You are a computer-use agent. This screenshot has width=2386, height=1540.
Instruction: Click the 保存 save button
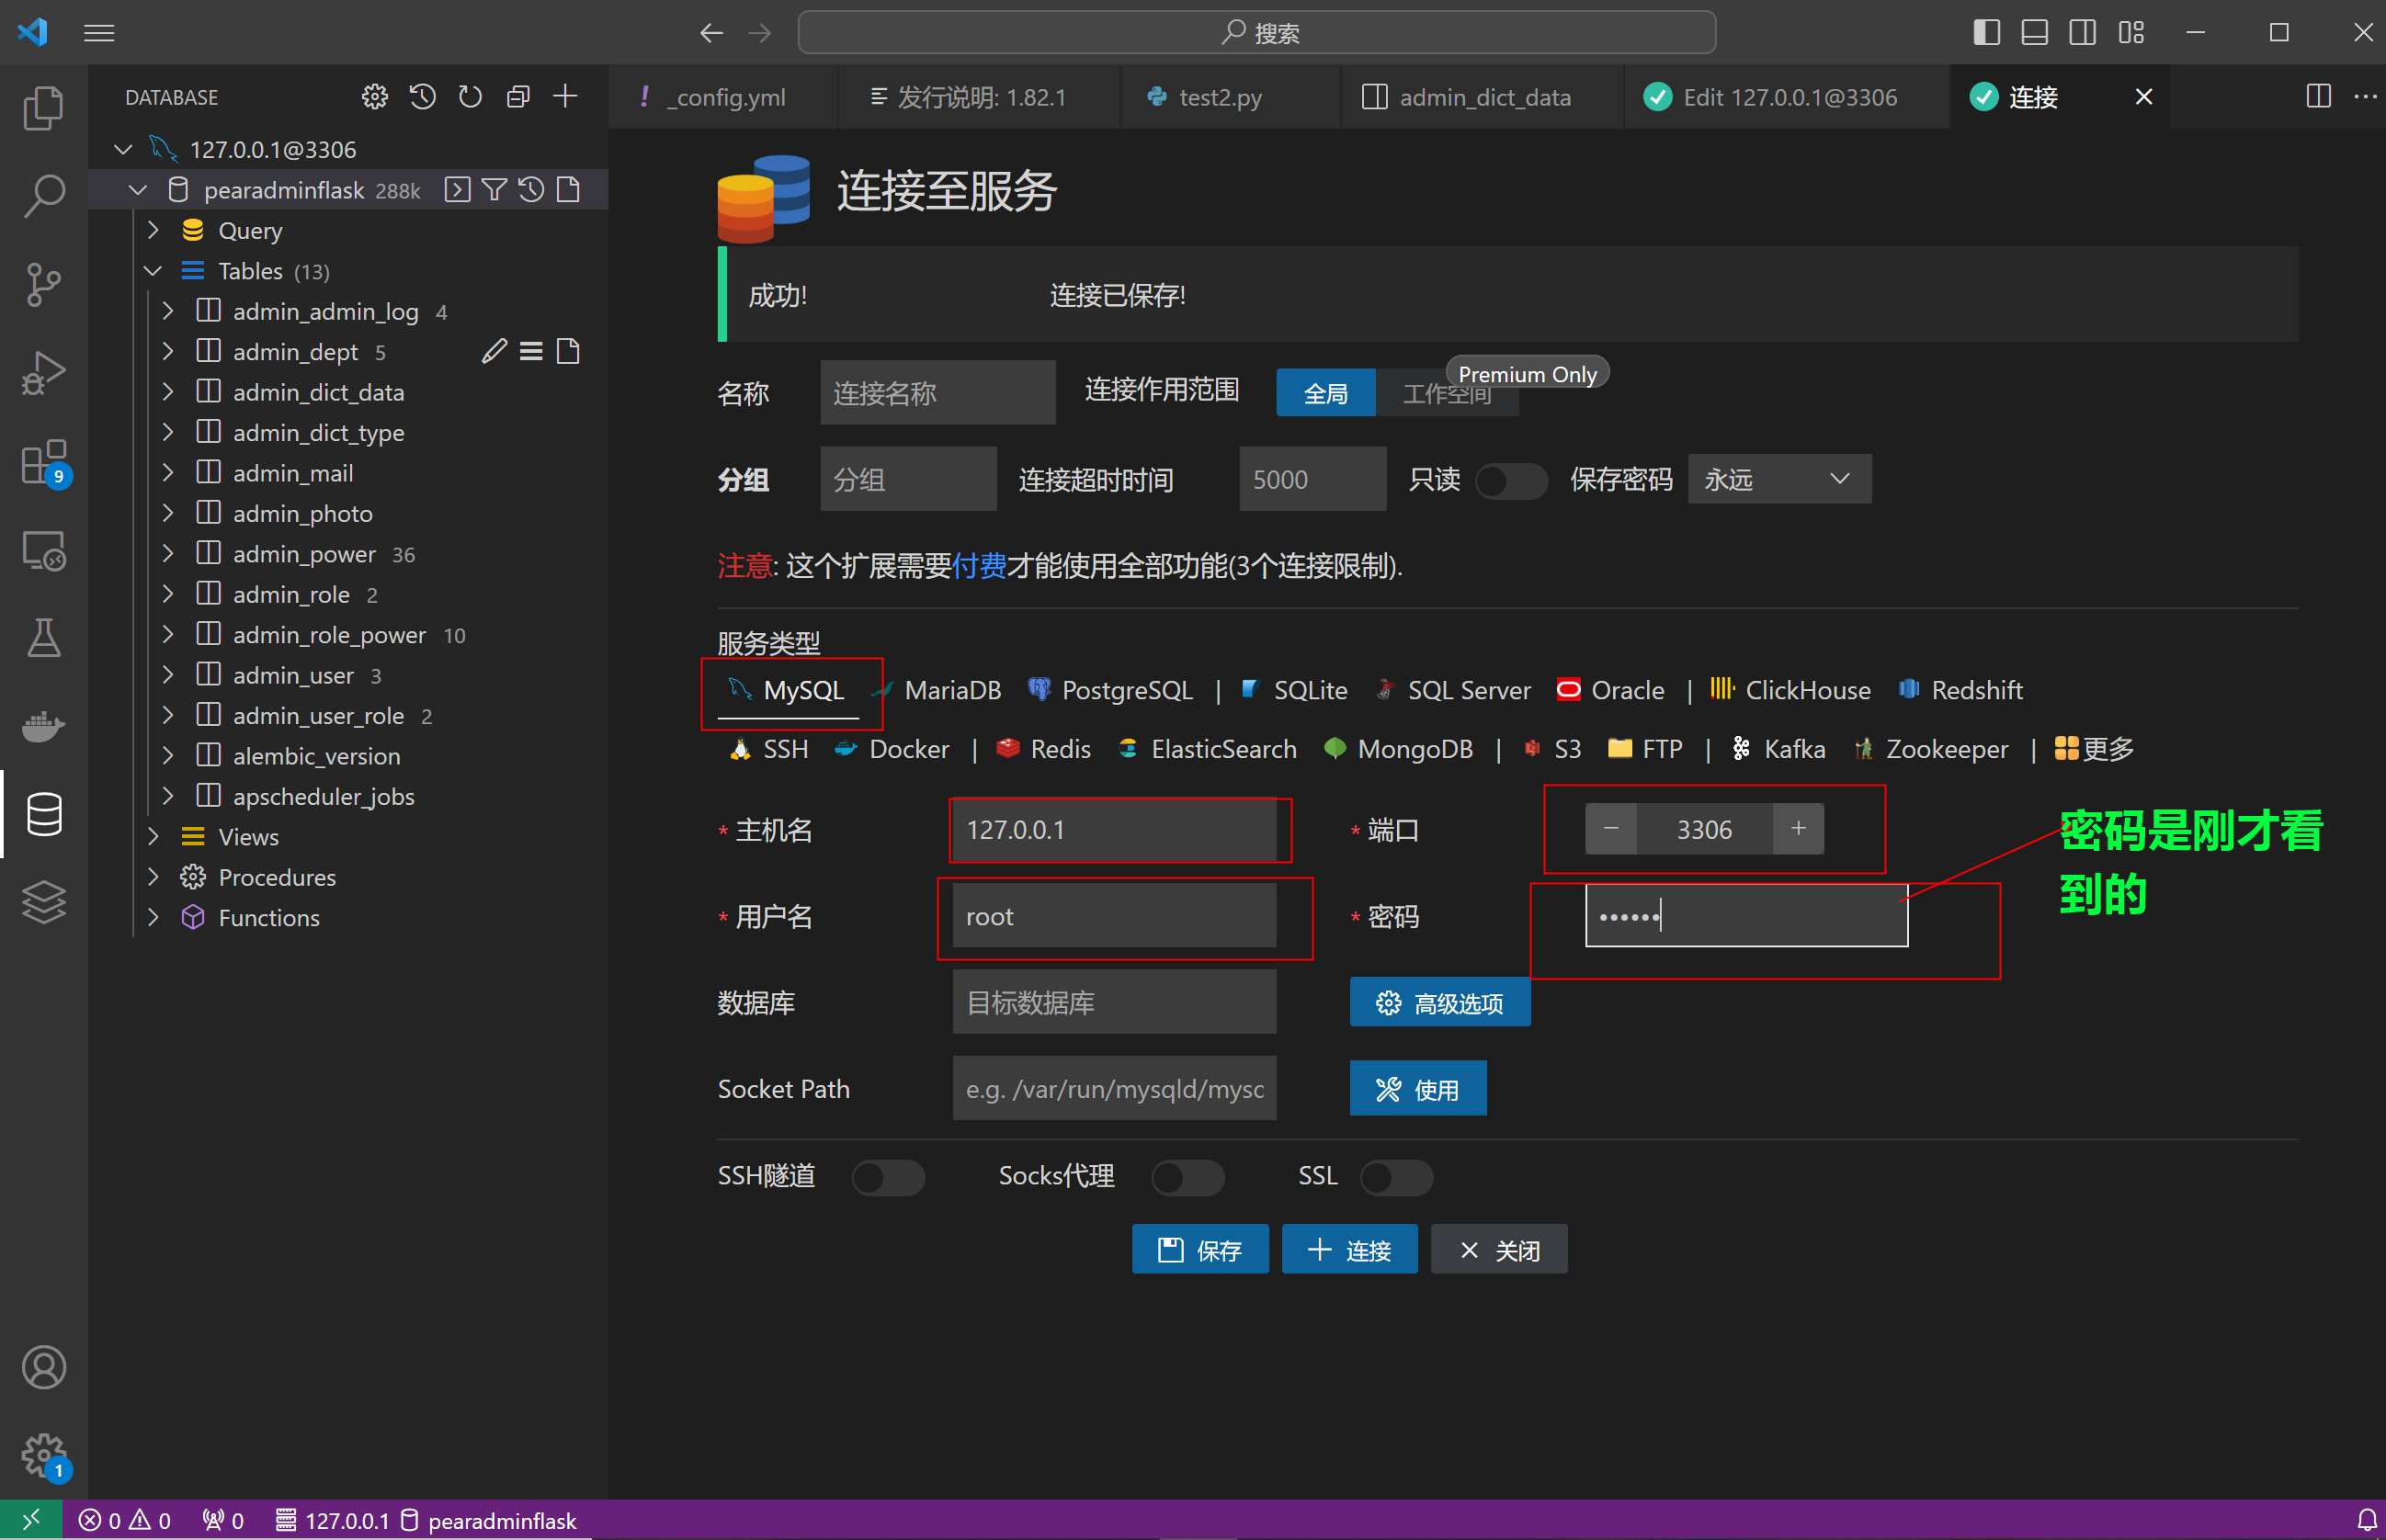tap(1200, 1250)
